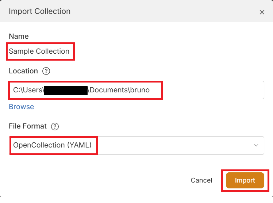This screenshot has width=273, height=203.
Task: Click the File Format label text
Action: pyautogui.click(x=28, y=126)
